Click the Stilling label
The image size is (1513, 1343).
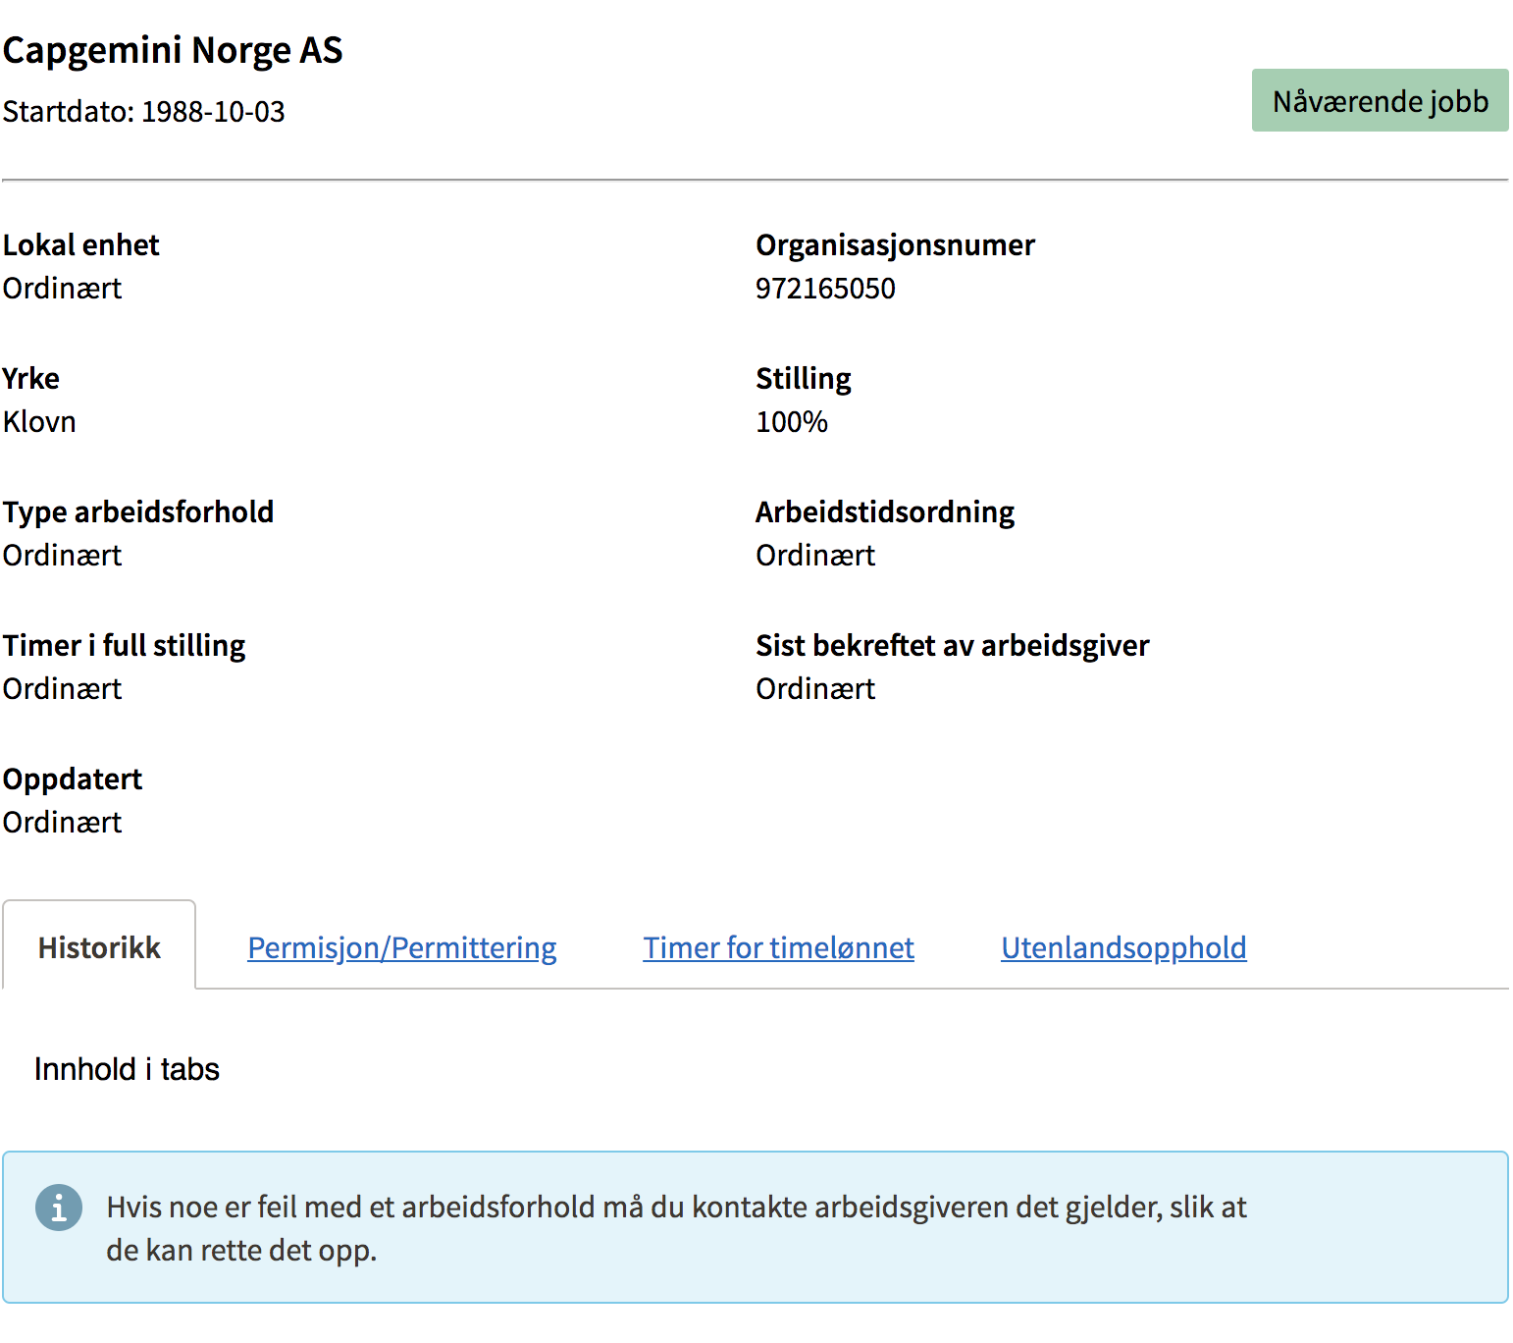[x=804, y=379]
